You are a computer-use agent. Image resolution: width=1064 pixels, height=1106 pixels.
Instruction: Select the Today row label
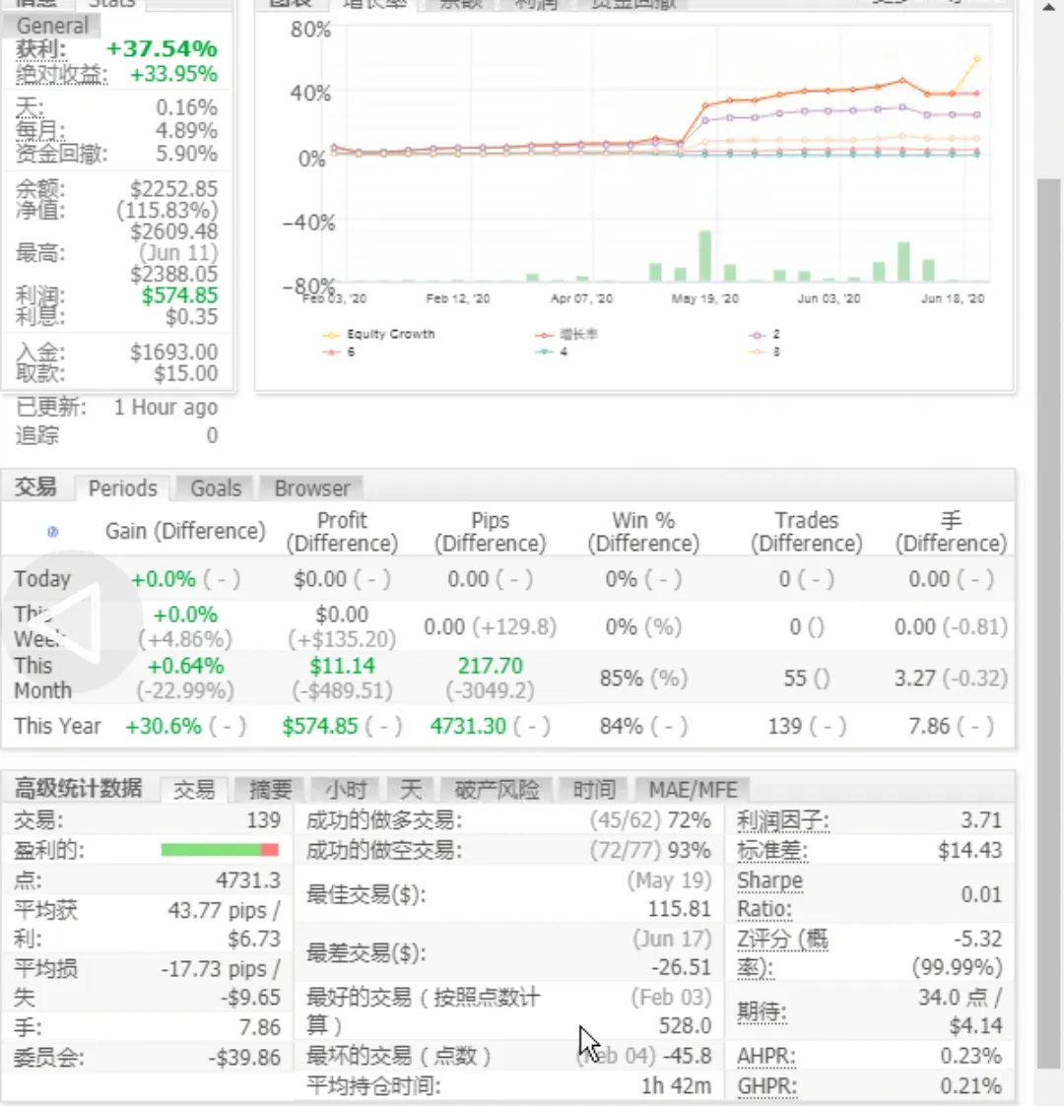tap(42, 579)
